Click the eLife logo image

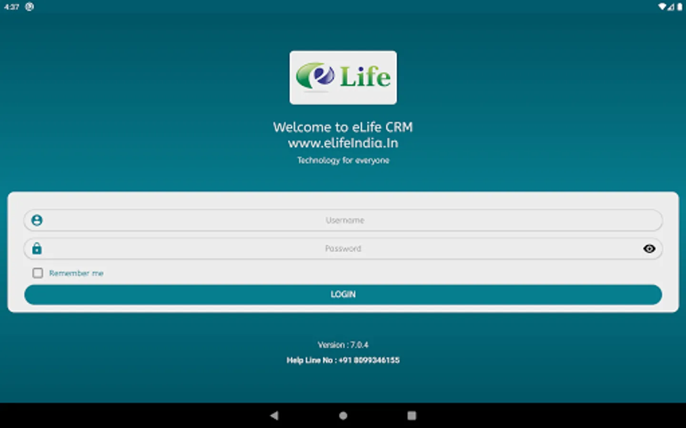[343, 78]
